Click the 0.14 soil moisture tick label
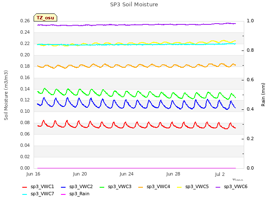Viewport: 269px width, 202px height. pos(25,89)
